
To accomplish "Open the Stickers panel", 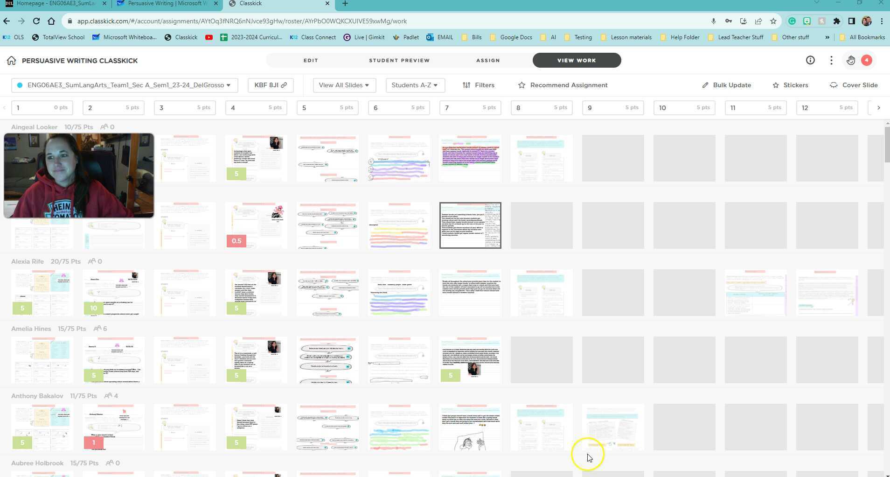I will 790,85.
